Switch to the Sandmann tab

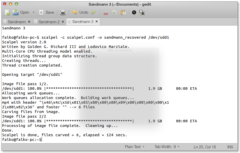pos(16,22)
